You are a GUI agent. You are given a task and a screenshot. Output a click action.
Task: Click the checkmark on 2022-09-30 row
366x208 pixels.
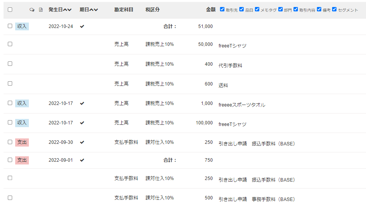click(82, 142)
